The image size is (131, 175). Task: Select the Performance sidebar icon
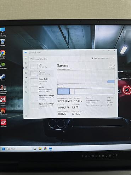pos(26,68)
